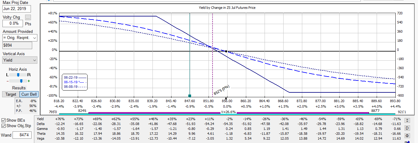Image resolution: width=418 pixels, height=143 pixels.
Task: Click the chart title 'Yield by Change in ZS Jul Futures Price'
Action: point(227,8)
